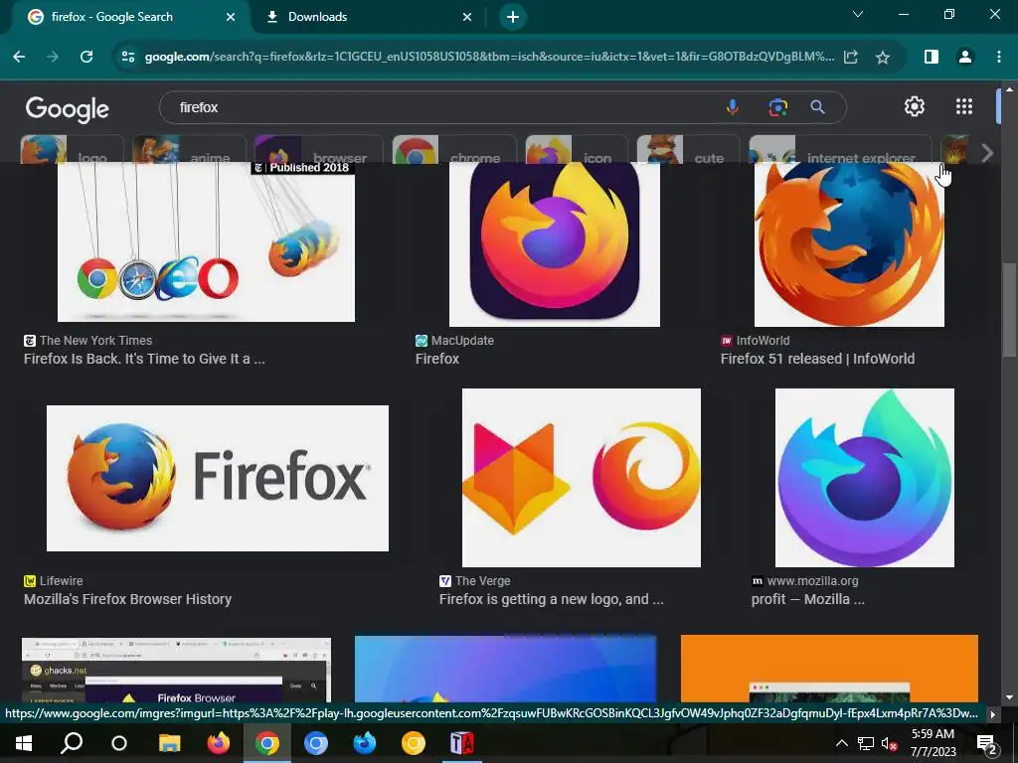Open the notification center

(x=987, y=744)
